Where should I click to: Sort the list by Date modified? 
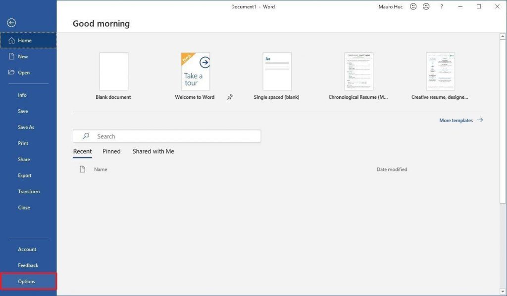392,169
